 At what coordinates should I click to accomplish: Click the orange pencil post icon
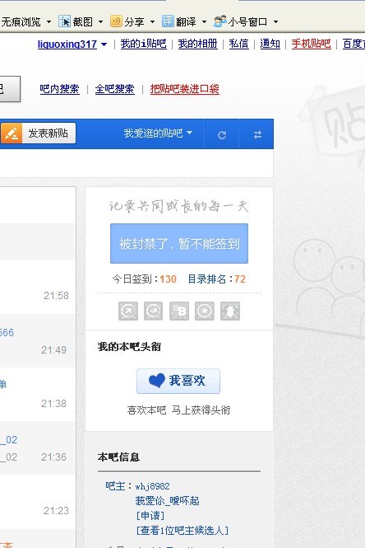12,133
